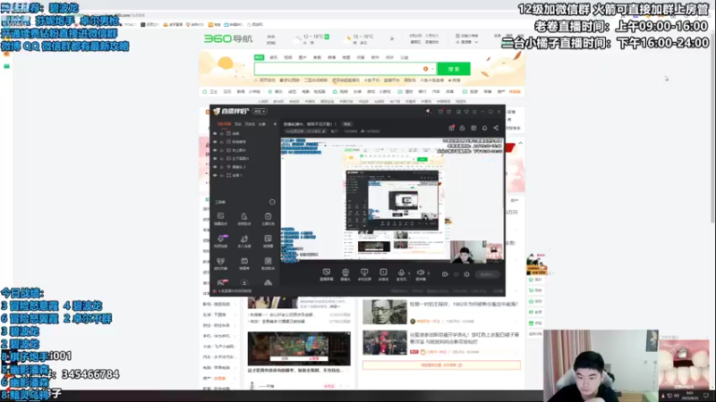The height and width of the screenshot is (402, 716).
Task: Select the 图片 search tab on 360 page
Action: [303, 57]
